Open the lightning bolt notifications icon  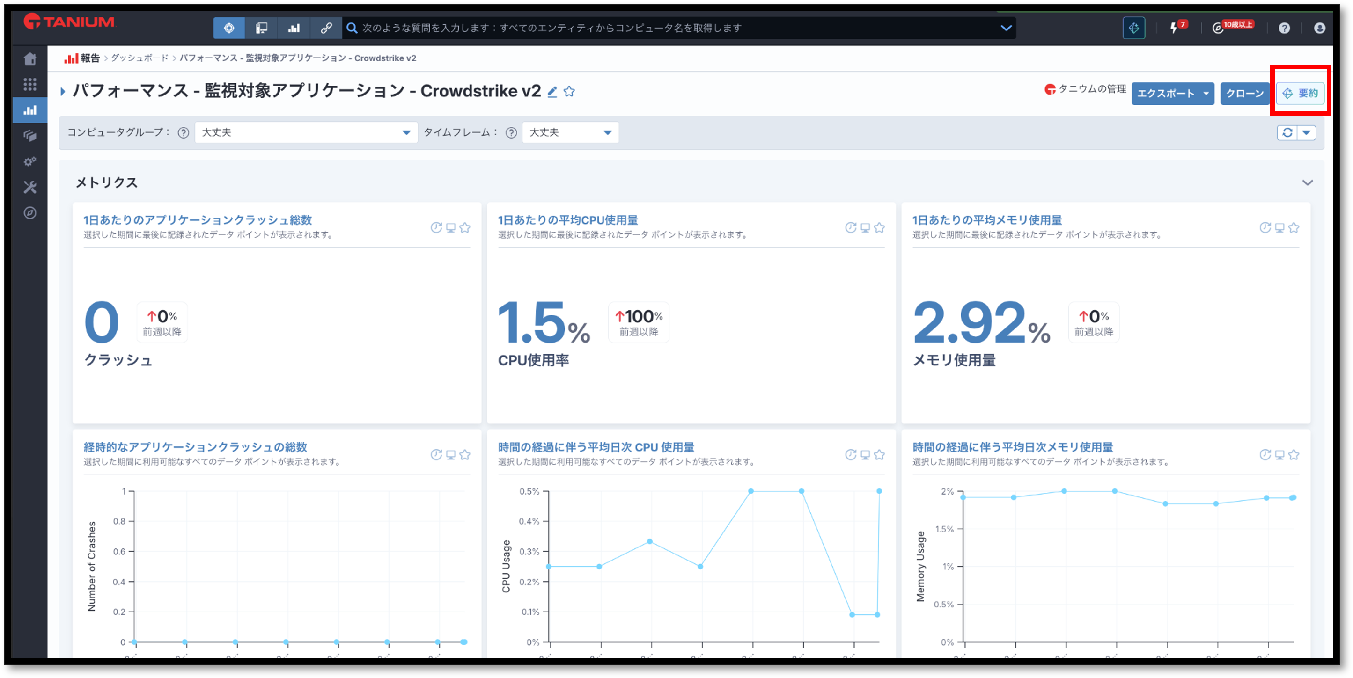[1174, 29]
